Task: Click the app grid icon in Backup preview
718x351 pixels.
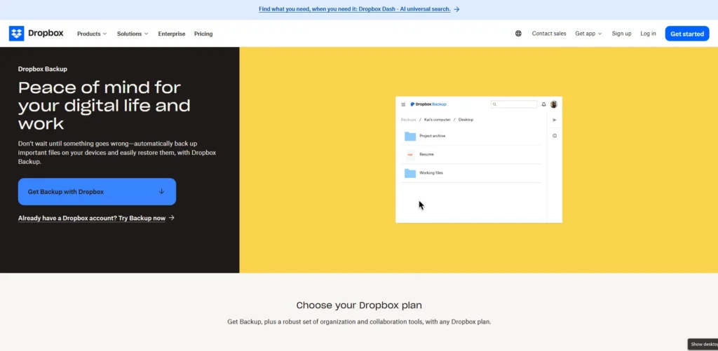Action: [403, 104]
